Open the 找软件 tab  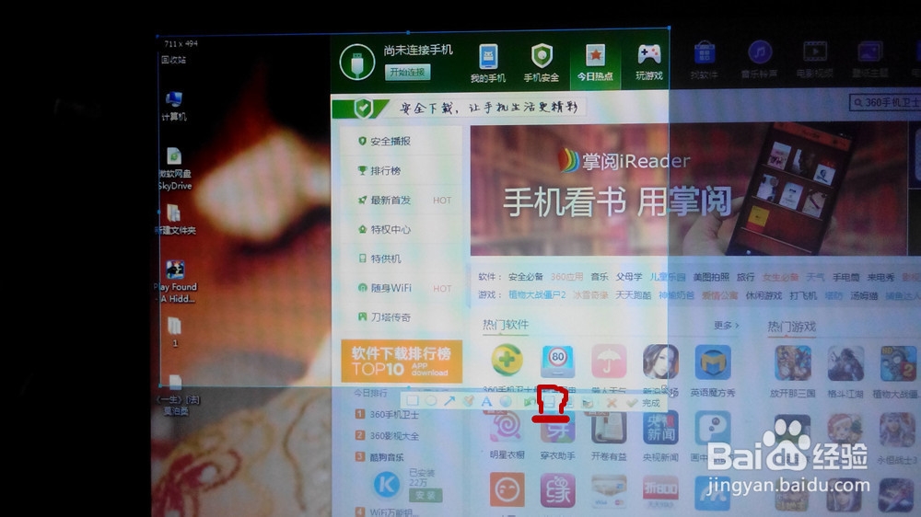coord(705,61)
